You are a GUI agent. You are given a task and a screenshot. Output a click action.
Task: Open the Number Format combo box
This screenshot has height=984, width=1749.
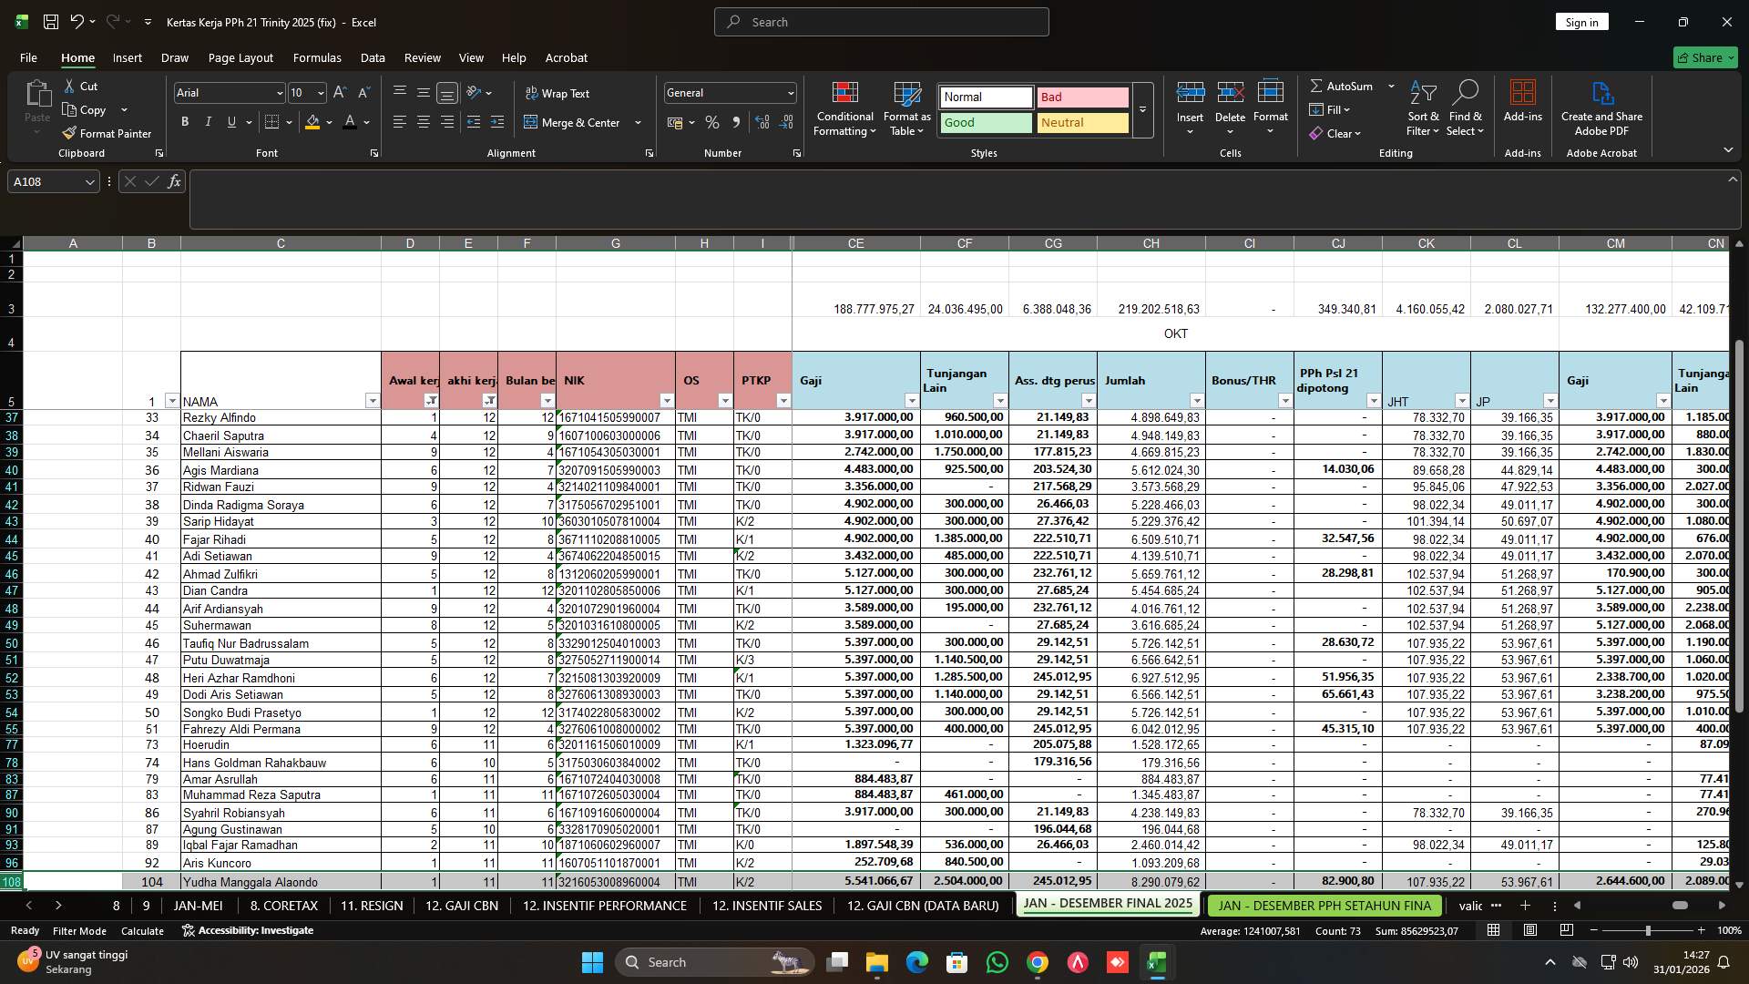pyautogui.click(x=729, y=92)
